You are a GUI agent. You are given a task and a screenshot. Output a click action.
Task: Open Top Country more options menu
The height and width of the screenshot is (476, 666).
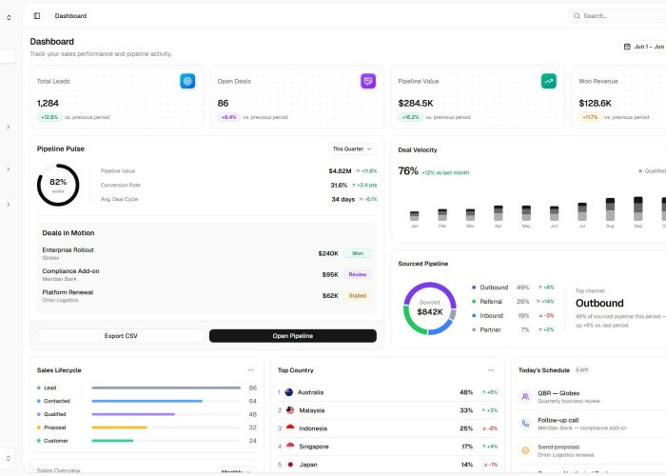click(491, 370)
